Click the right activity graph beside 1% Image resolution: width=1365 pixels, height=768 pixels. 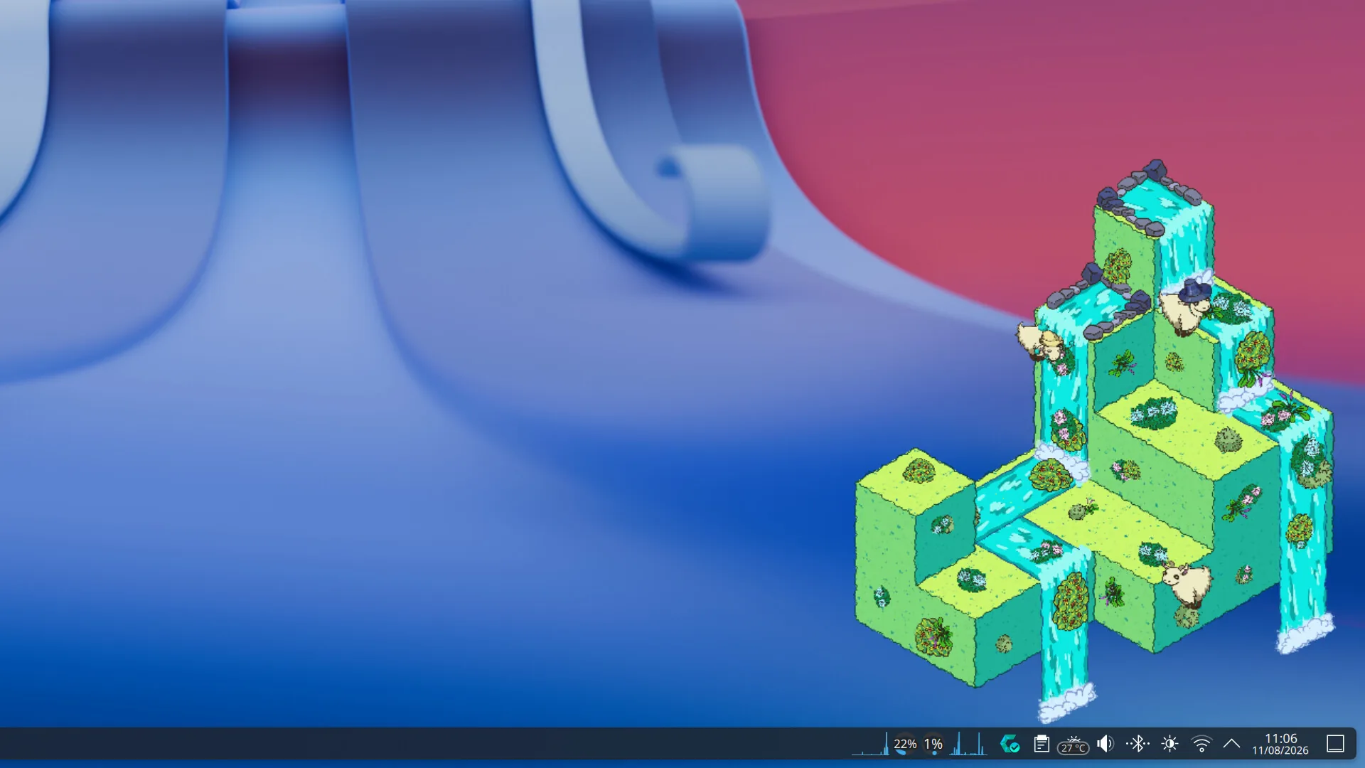968,744
